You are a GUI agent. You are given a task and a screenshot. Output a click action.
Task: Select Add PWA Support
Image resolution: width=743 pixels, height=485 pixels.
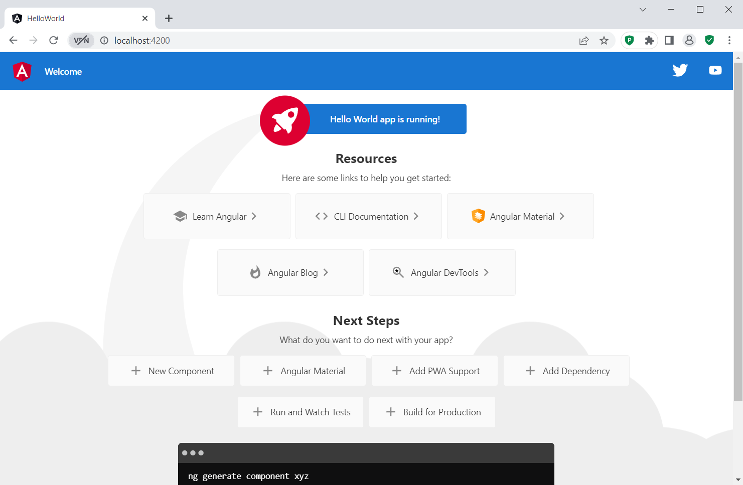pyautogui.click(x=434, y=371)
